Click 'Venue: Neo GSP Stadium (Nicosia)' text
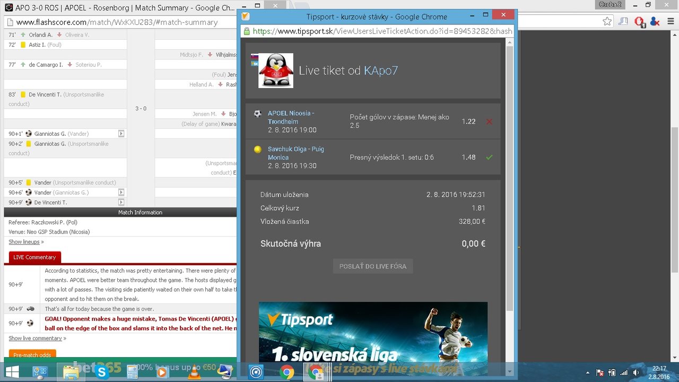This screenshot has width=679, height=382. coord(49,232)
